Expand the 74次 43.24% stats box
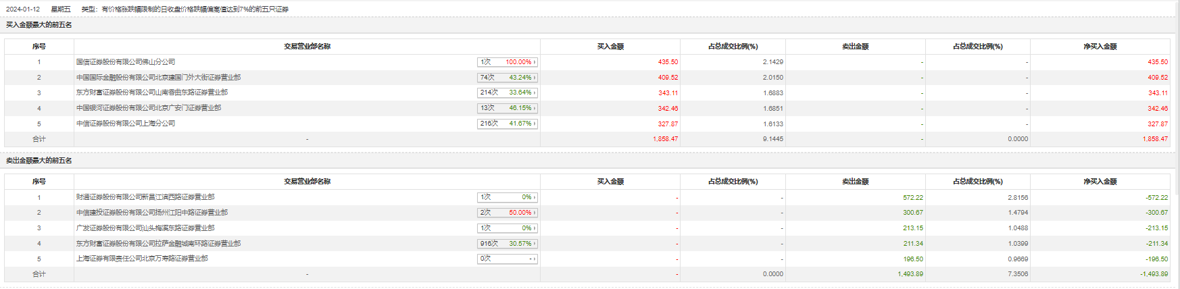Viewport: 1180px width, 289px height. [508, 78]
